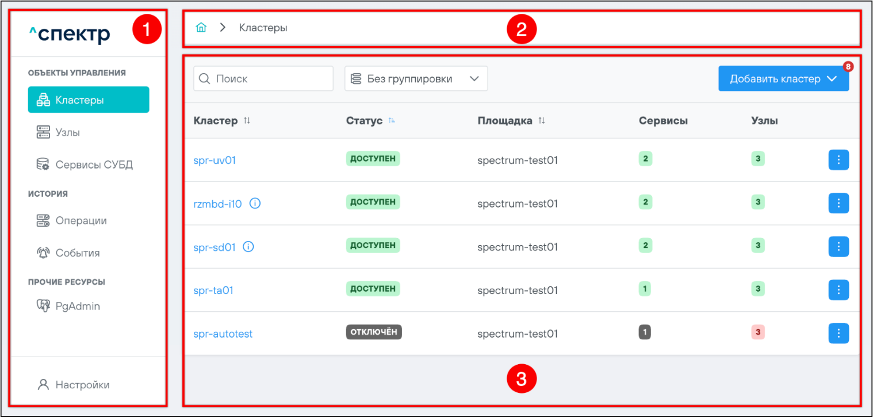Click the Поиск search field

pyautogui.click(x=263, y=79)
